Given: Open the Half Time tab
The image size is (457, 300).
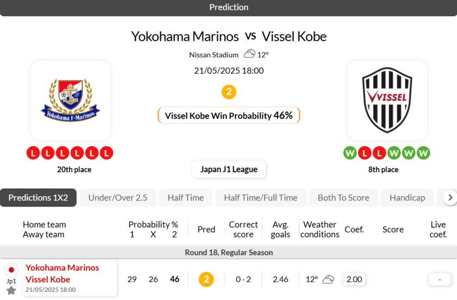Looking at the screenshot, I should point(186,198).
